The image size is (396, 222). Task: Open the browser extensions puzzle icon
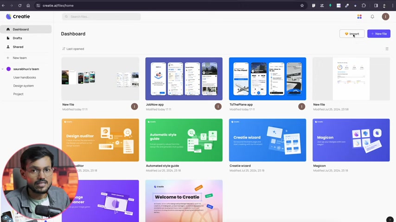point(364,6)
